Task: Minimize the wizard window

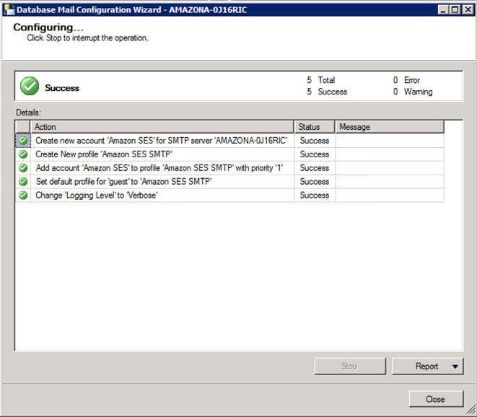Action: (x=443, y=9)
